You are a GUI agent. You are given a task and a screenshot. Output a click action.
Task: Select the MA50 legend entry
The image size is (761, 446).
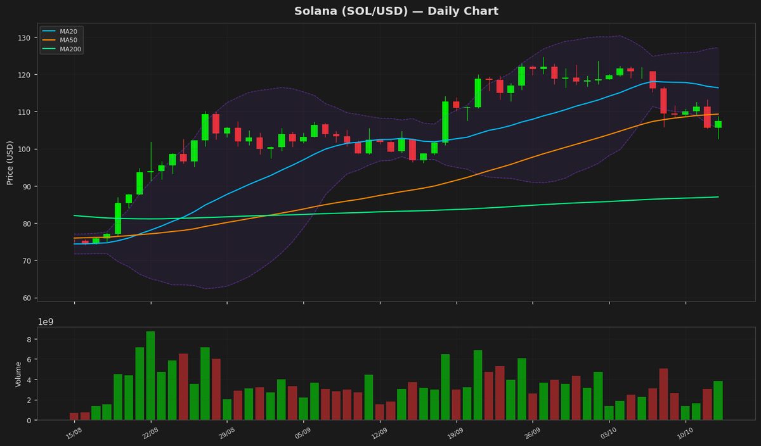point(62,40)
